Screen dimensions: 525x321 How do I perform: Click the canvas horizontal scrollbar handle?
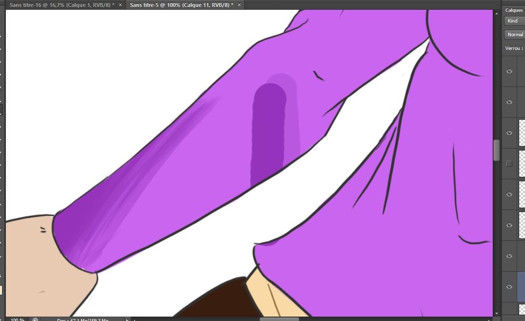click(x=279, y=319)
